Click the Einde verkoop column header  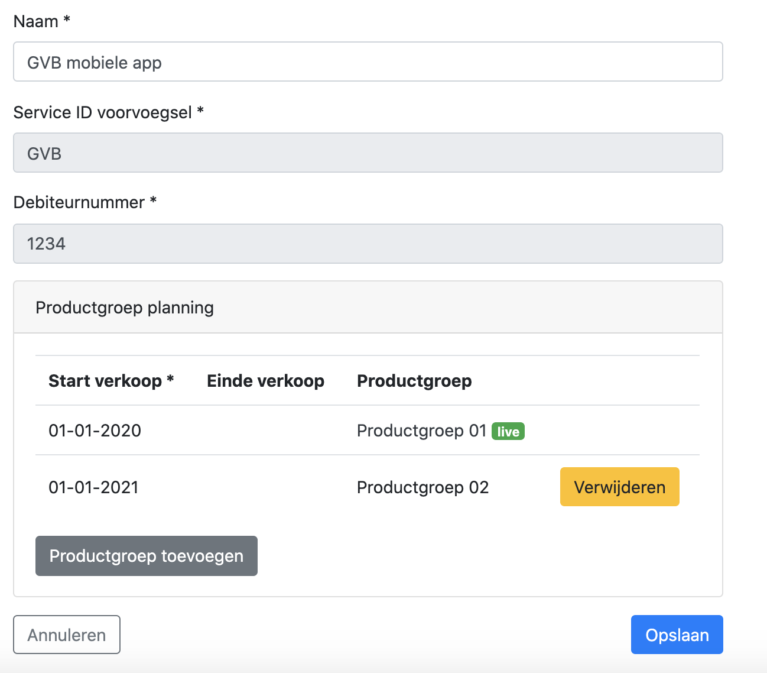(x=265, y=381)
